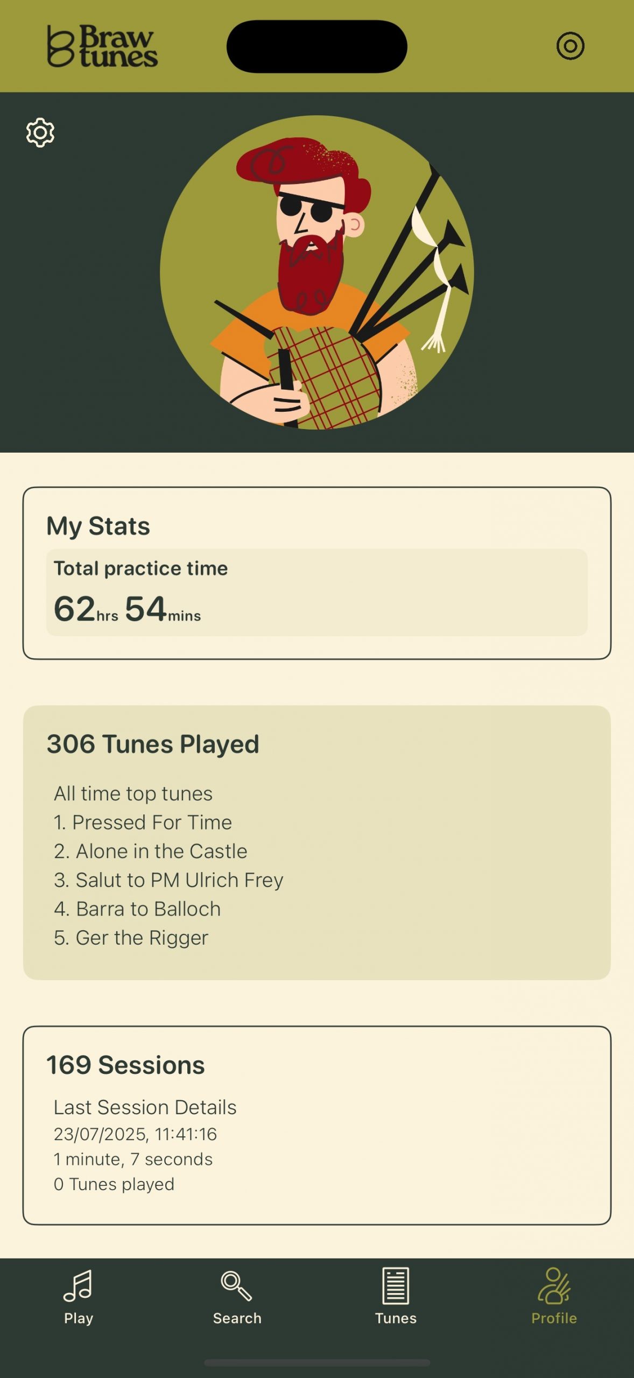Open top tune Barra to Balloch
The height and width of the screenshot is (1378, 634).
click(137, 909)
